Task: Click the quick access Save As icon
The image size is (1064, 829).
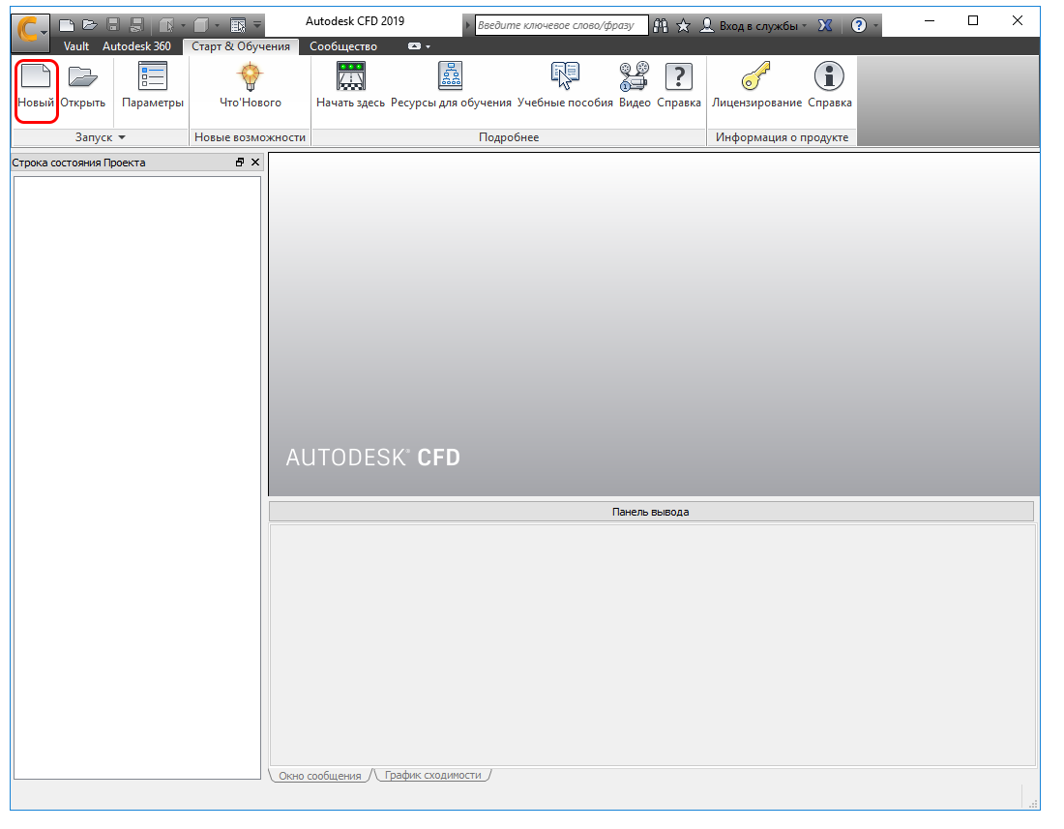Action: tap(136, 26)
